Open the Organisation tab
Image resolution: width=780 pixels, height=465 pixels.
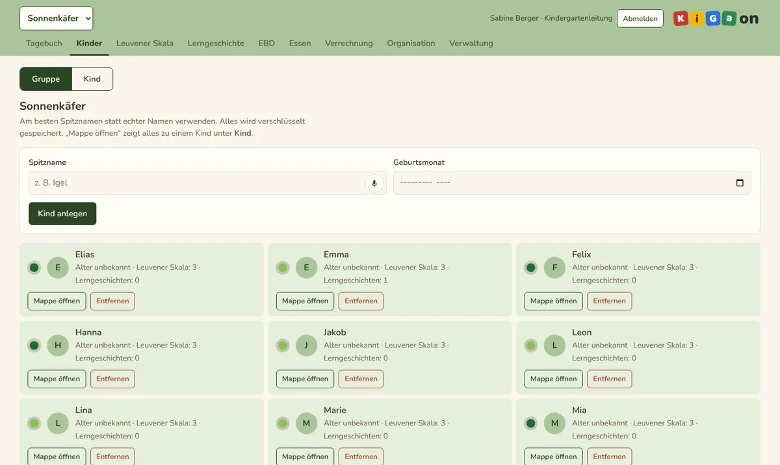(411, 44)
